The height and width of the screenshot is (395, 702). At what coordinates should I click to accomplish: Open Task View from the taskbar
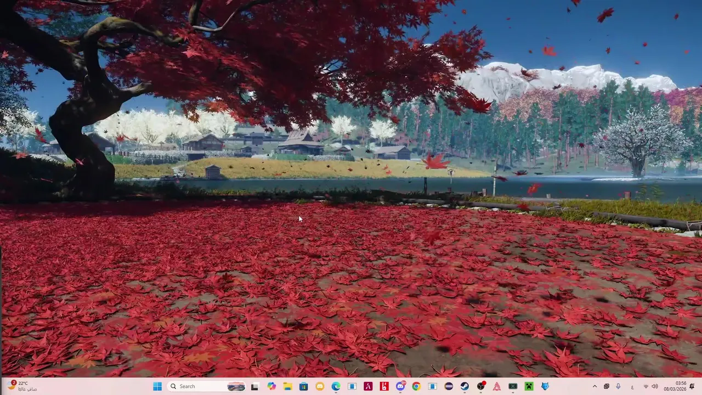(x=255, y=386)
